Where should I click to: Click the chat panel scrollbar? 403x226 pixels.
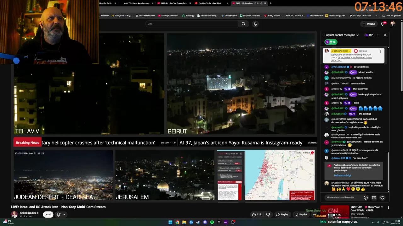point(388,171)
